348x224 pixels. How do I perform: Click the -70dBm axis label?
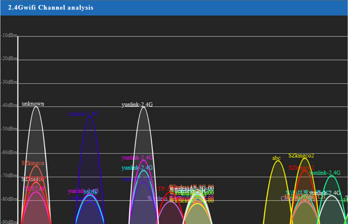pos(9,176)
